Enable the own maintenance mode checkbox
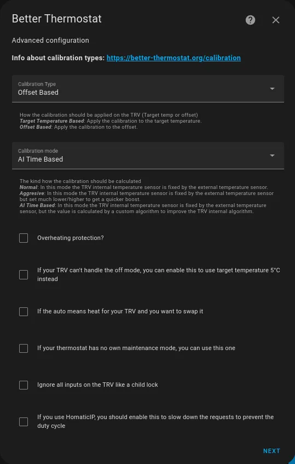The image size is (295, 464). point(24,348)
